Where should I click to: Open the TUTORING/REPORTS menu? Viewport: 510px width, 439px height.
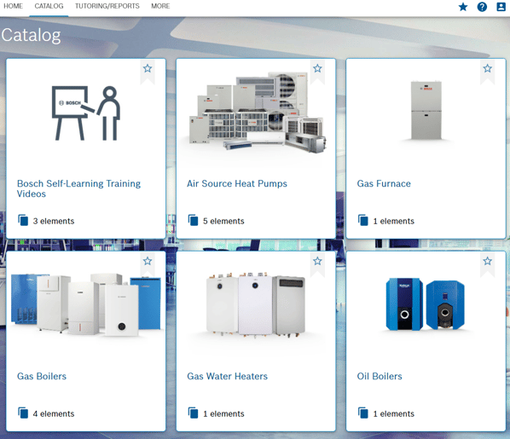tap(107, 6)
